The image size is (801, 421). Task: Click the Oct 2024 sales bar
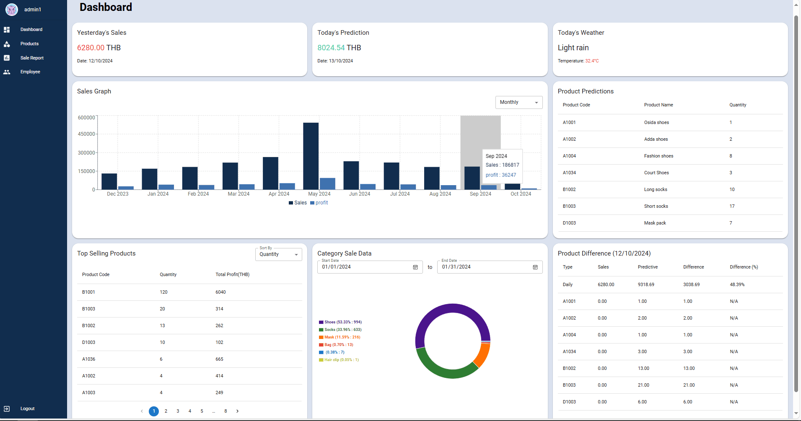(512, 187)
